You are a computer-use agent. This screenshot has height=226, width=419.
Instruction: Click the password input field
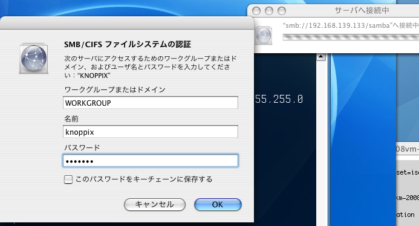(151, 161)
